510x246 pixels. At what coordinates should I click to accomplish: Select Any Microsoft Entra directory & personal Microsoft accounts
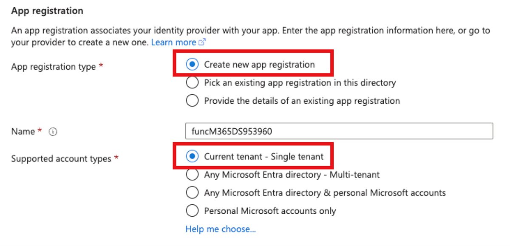pos(192,192)
